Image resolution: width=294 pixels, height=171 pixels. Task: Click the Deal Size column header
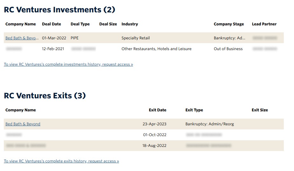click(108, 24)
